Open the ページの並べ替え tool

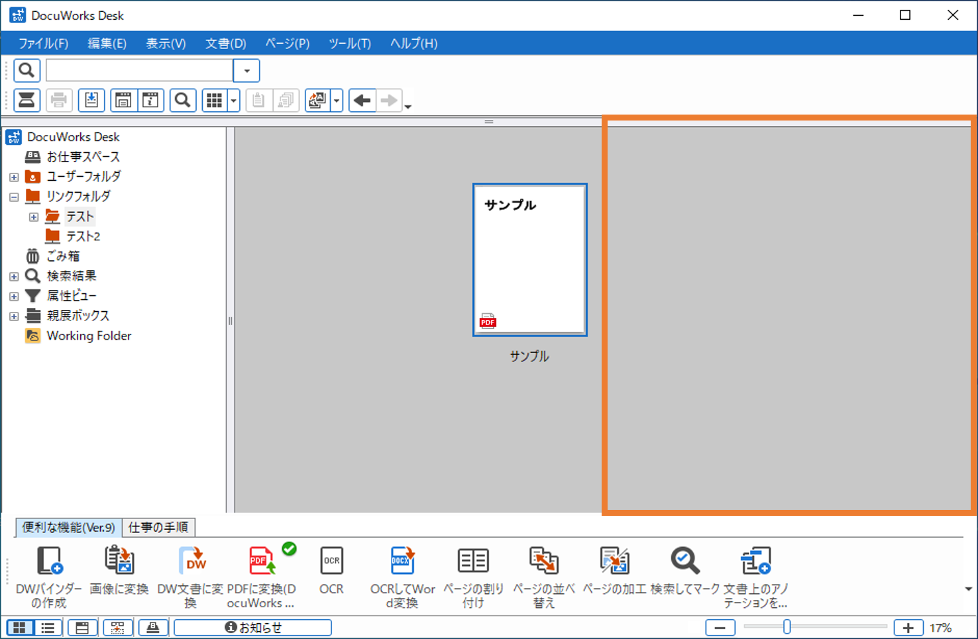pos(544,576)
